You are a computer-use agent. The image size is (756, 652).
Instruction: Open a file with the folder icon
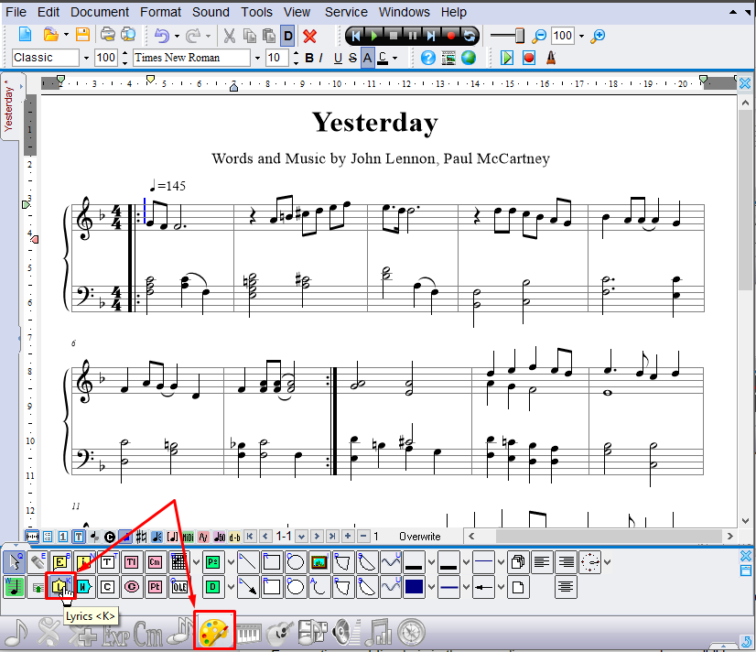point(50,35)
